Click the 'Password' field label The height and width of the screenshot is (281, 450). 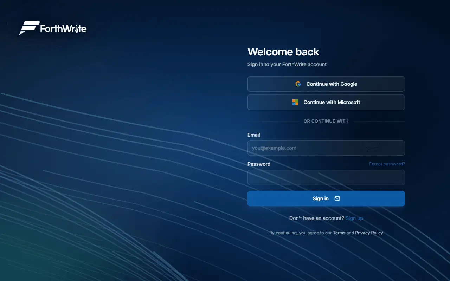(259, 164)
